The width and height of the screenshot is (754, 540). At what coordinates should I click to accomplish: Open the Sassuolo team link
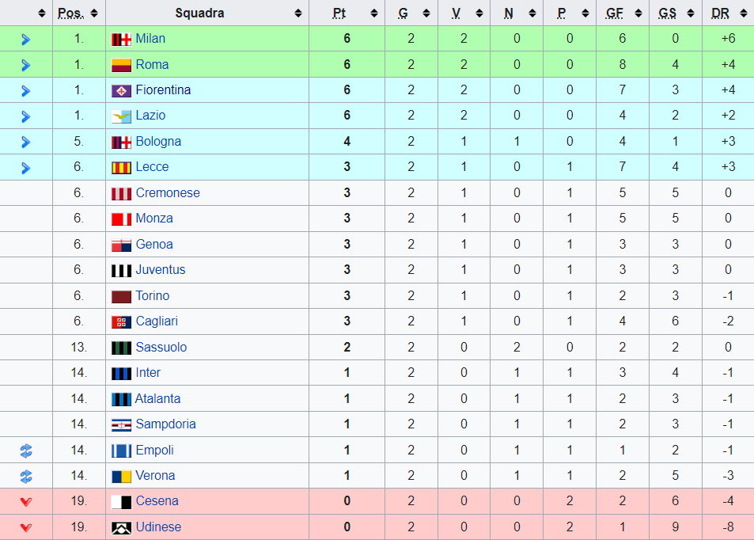click(161, 347)
